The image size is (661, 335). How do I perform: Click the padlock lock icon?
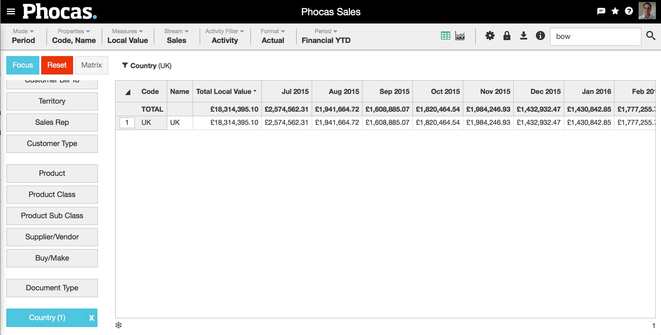click(507, 36)
